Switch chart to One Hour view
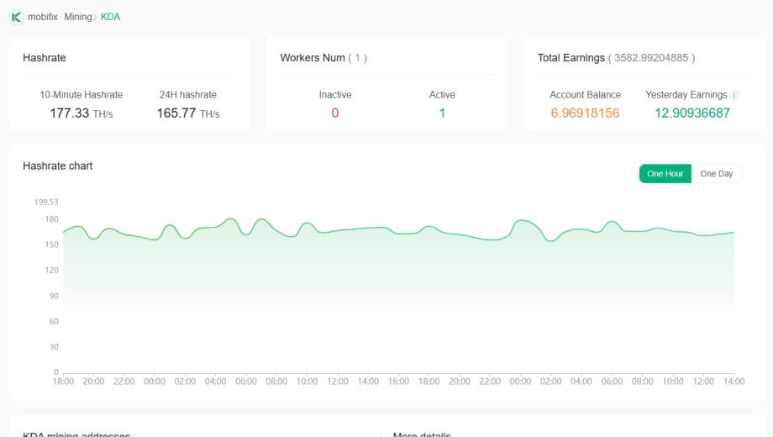773x437 pixels. [665, 174]
